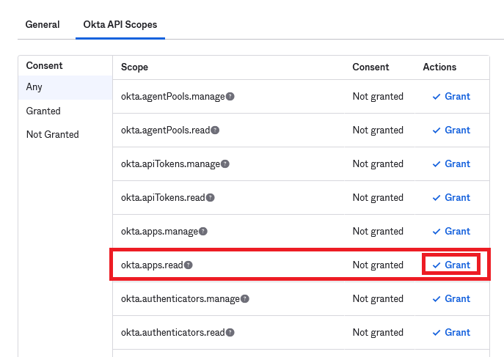Open the okta.apps.manage help tooltip icon

click(203, 232)
